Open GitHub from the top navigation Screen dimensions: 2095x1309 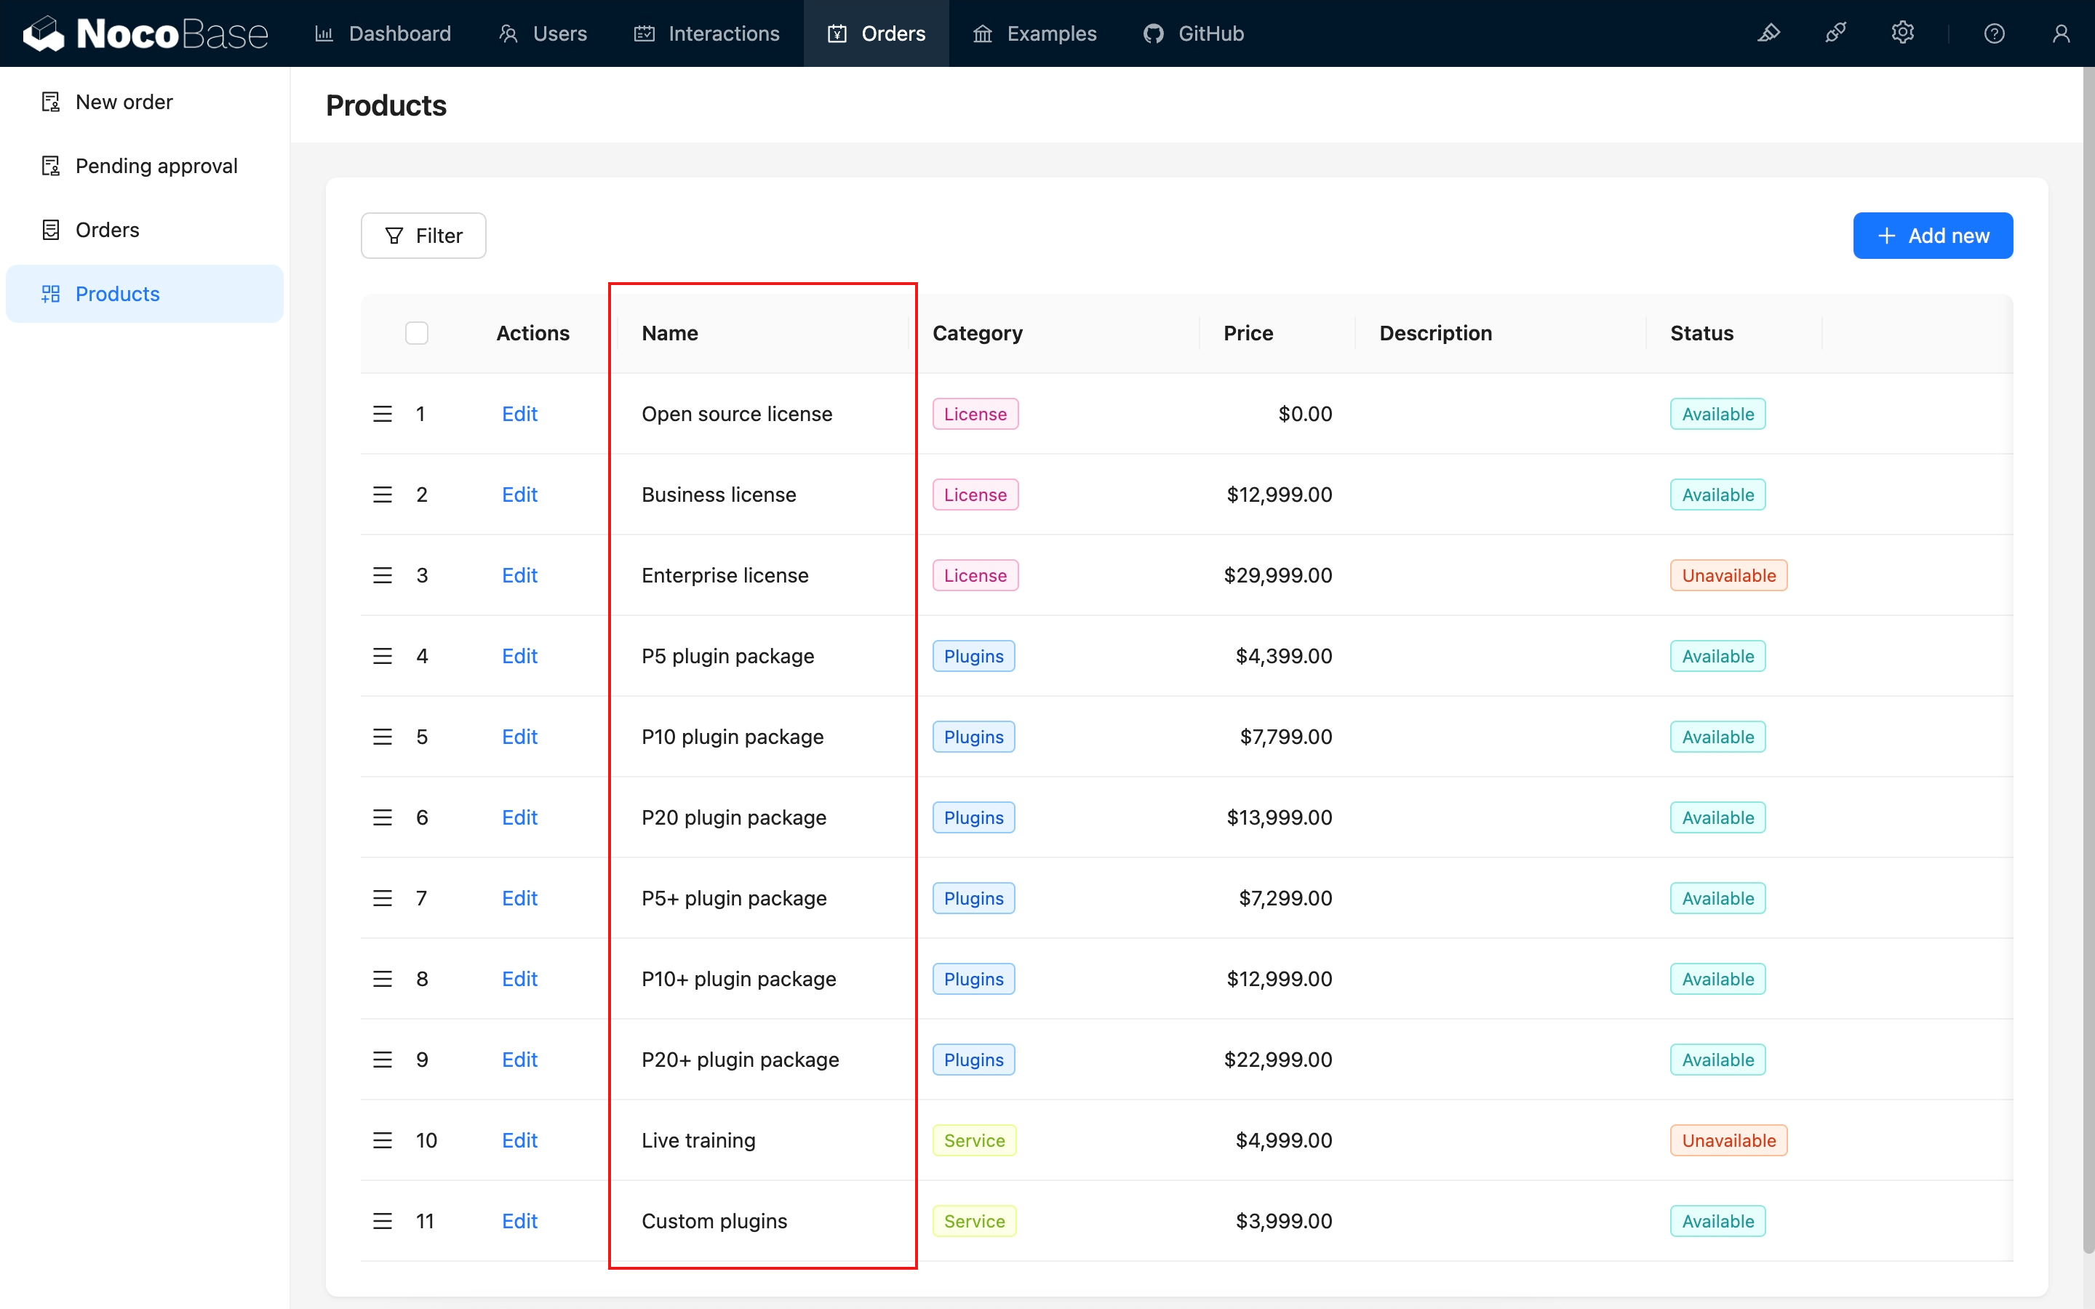1193,33
